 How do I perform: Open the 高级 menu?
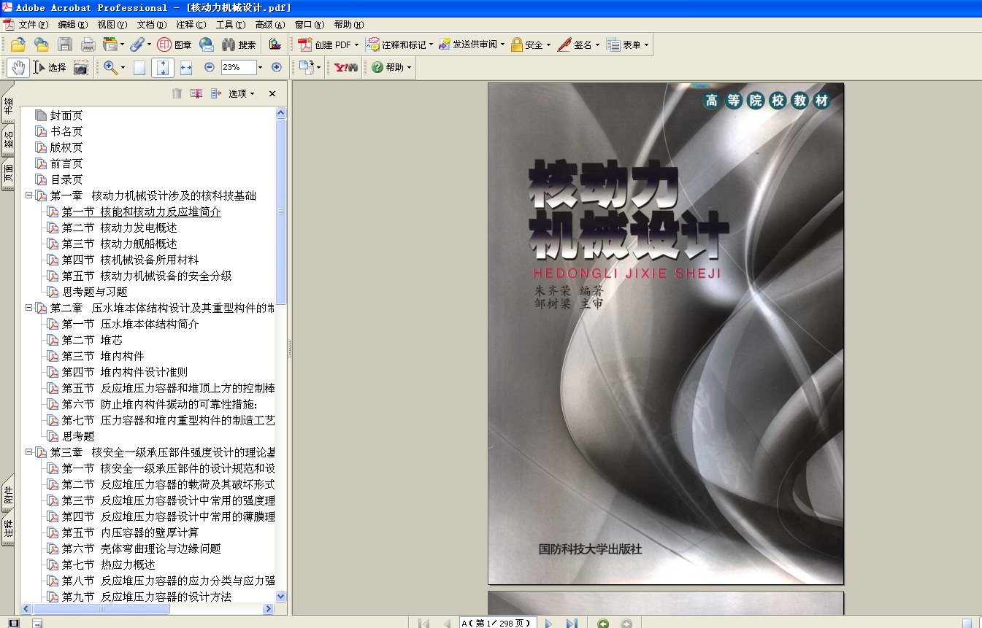pyautogui.click(x=270, y=24)
